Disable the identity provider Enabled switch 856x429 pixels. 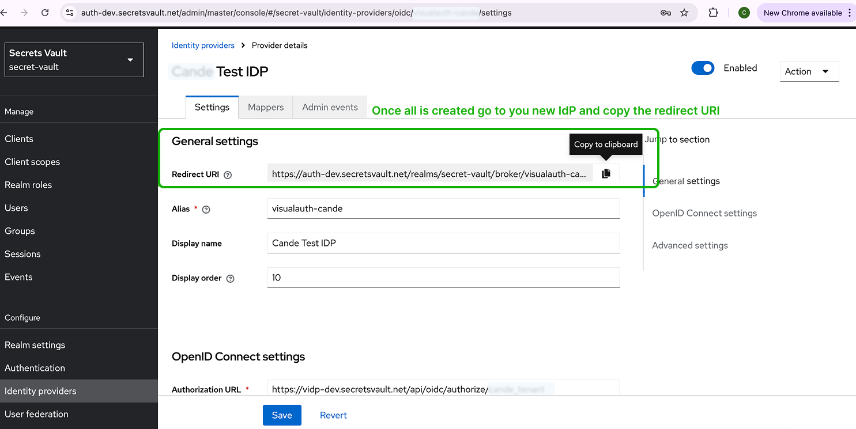(703, 68)
